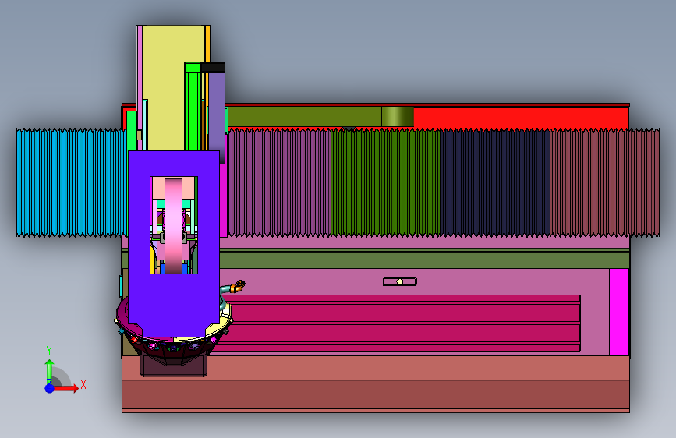Click the red X axis arrow of the triad
Viewport: 676px width, 438px height.
[x=65, y=388]
